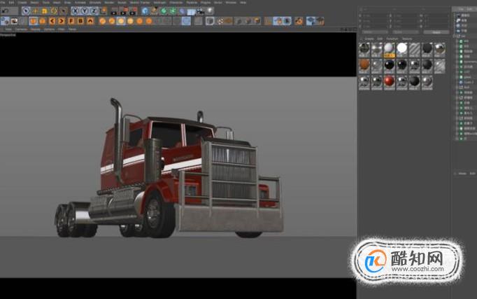Toggle the coordinate system icon
Screen dimensions: 477x299
[x=104, y=11]
